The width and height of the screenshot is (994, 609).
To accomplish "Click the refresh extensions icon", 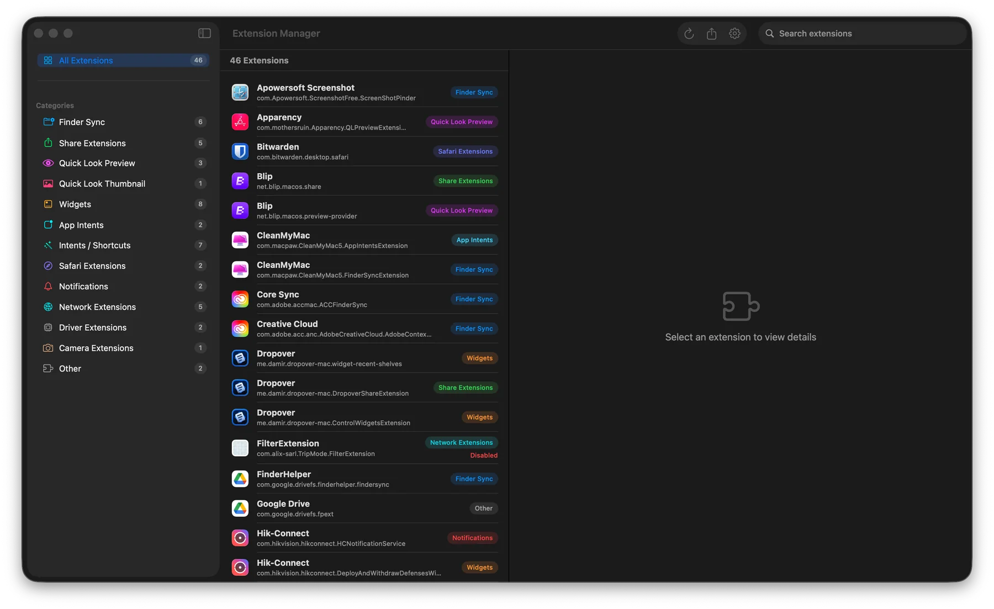I will click(689, 34).
